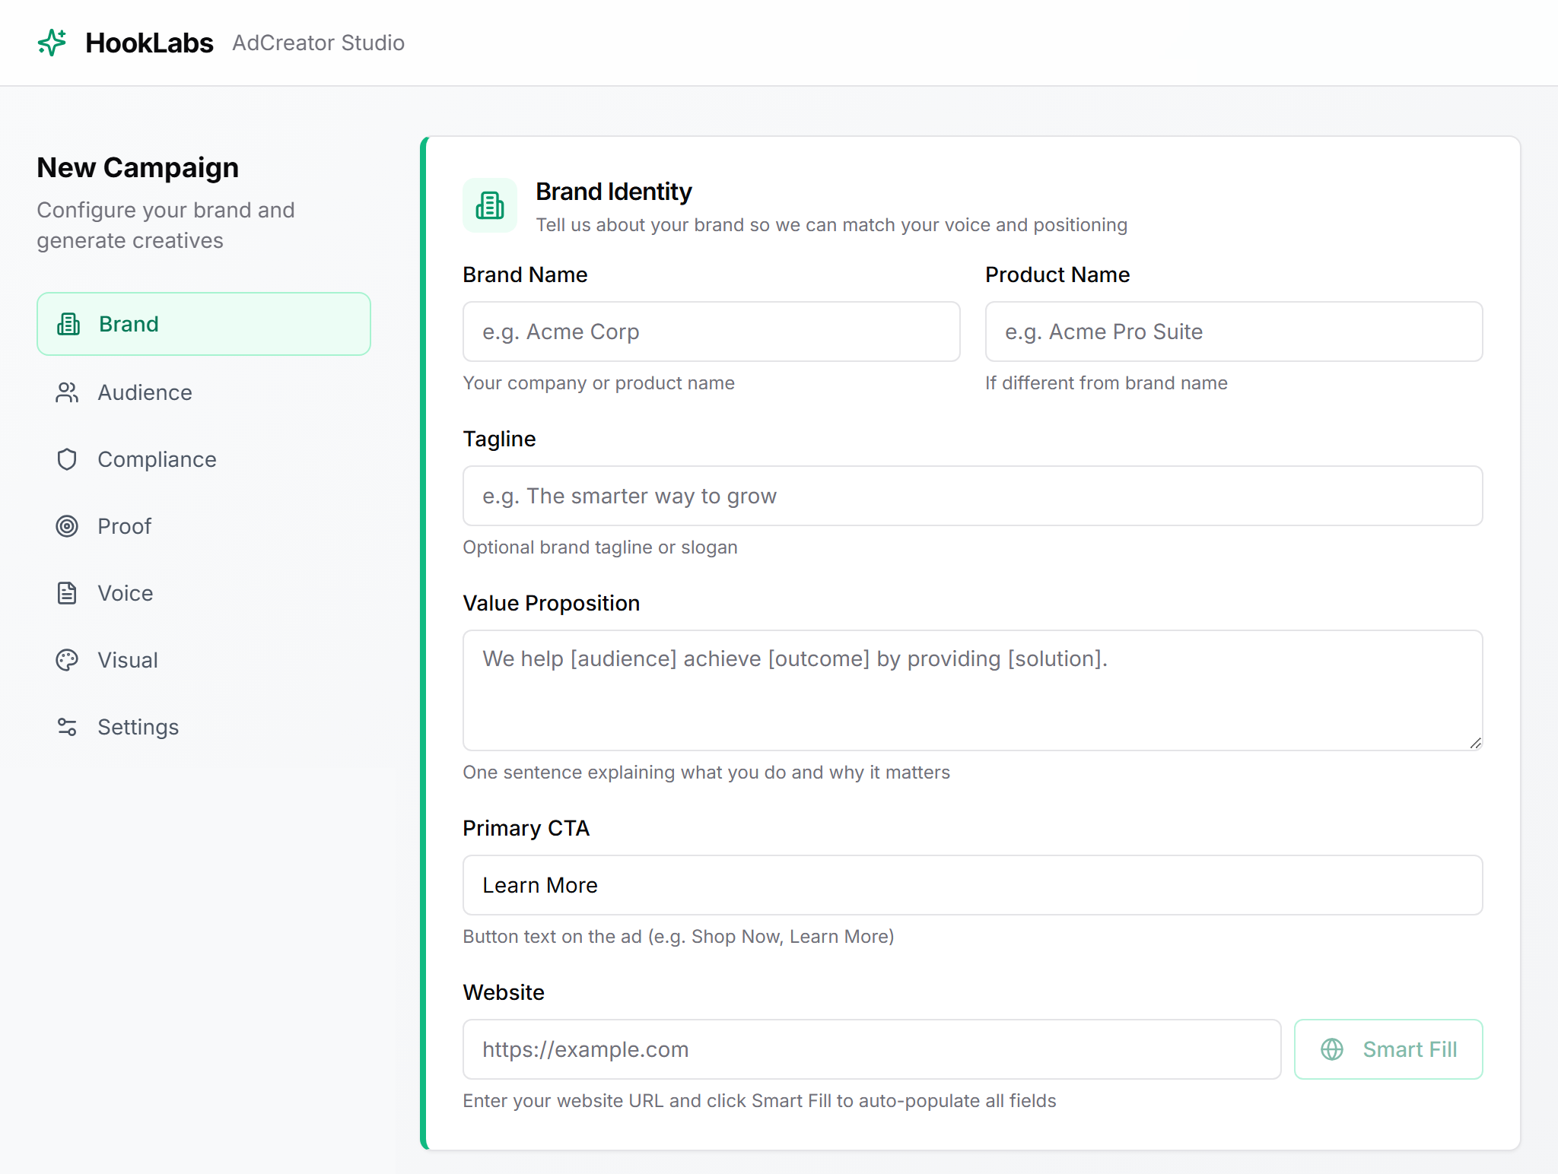Click the Website field label
The width and height of the screenshot is (1558, 1174).
[504, 992]
